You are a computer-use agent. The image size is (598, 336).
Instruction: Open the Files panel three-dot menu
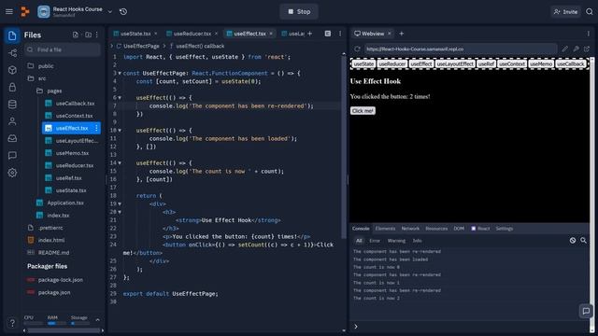tap(97, 35)
